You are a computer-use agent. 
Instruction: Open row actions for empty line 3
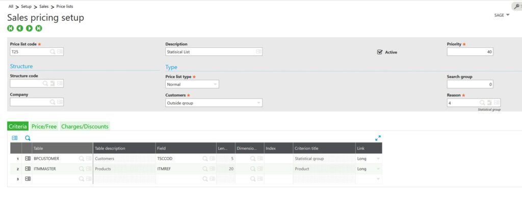coord(28,179)
